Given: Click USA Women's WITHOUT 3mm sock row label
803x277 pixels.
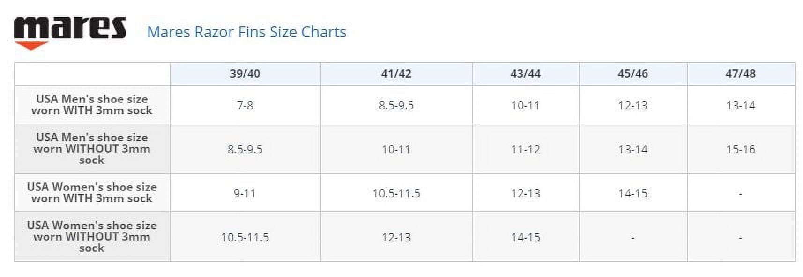Looking at the screenshot, I should (92, 237).
